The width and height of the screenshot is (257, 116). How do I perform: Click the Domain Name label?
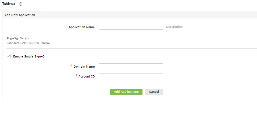point(84,67)
